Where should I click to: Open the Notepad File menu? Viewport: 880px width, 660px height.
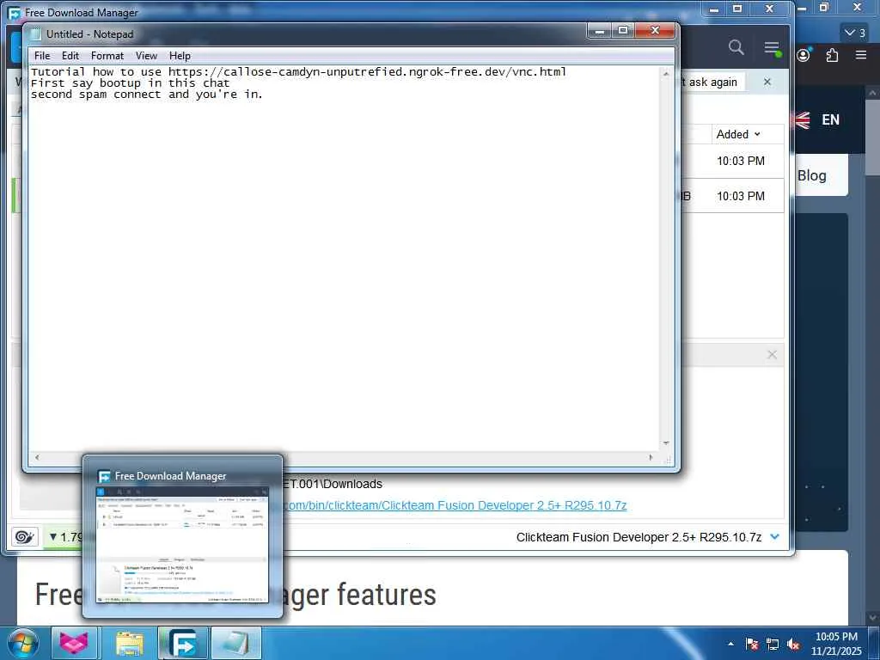pos(42,56)
